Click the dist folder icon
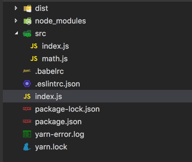 point(27,9)
